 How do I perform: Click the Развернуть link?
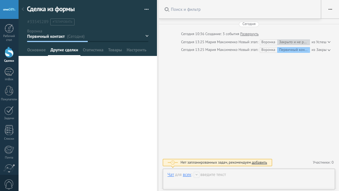pos(249,34)
